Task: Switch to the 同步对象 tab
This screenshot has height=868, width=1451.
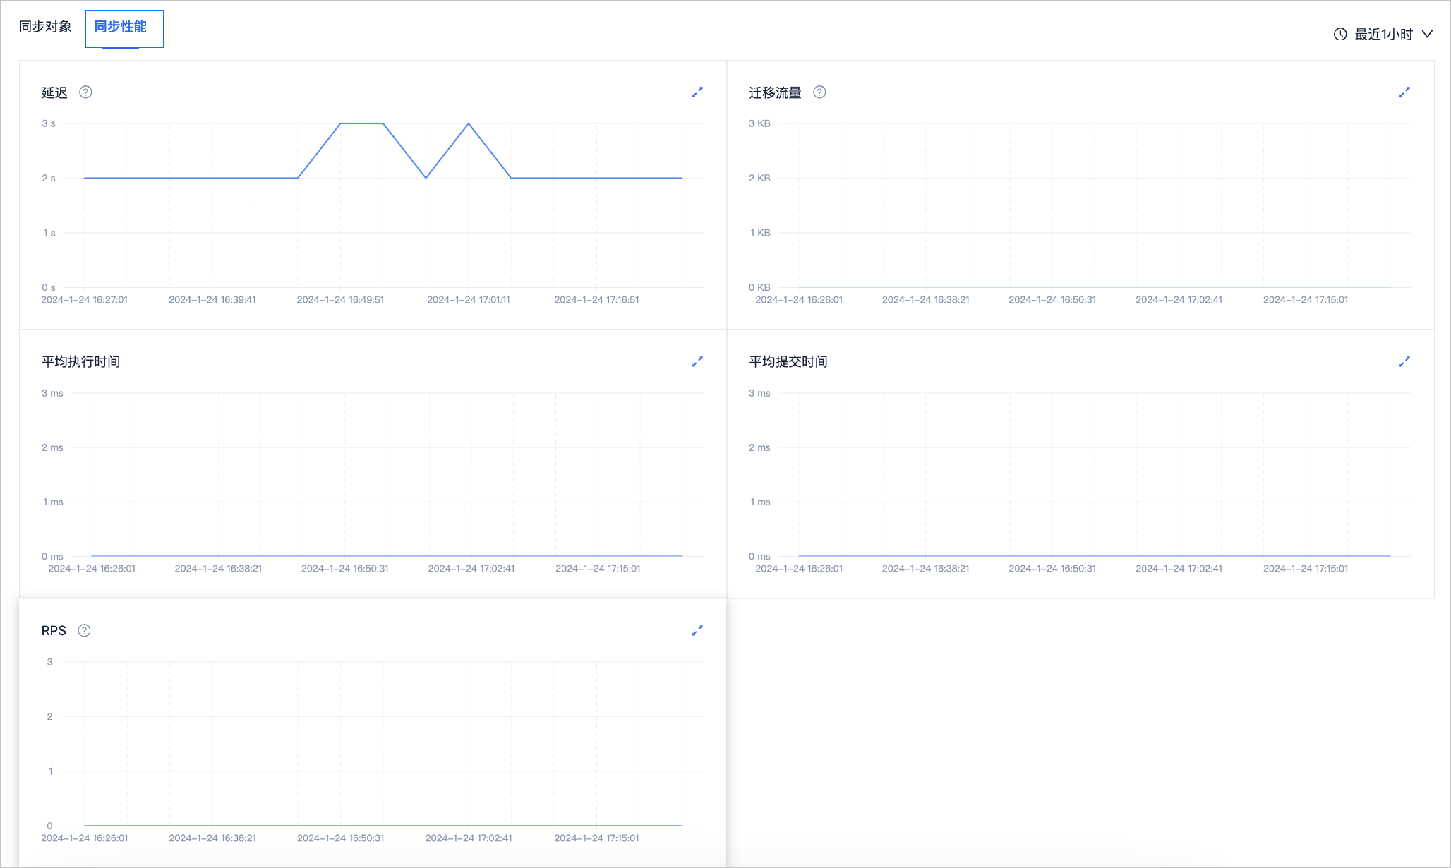Action: [45, 27]
